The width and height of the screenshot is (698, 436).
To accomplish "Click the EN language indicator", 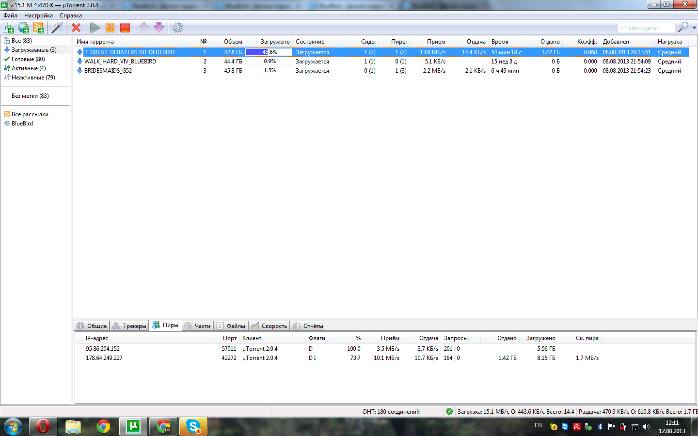I will pyautogui.click(x=539, y=425).
